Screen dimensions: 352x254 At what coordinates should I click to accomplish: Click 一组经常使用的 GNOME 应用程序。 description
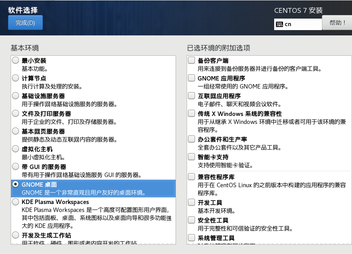pyautogui.click(x=243, y=86)
